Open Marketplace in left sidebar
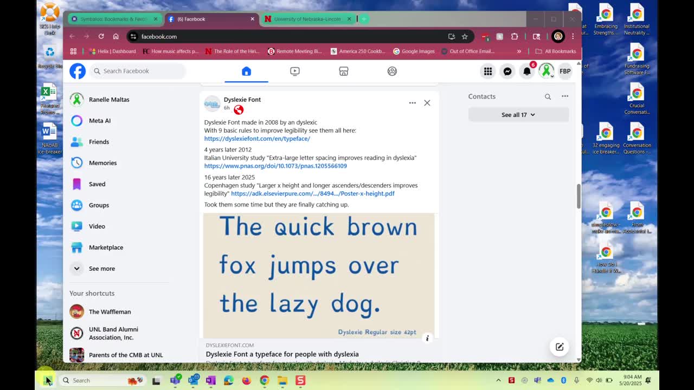Viewport: 694px width, 390px height. [119, 248]
